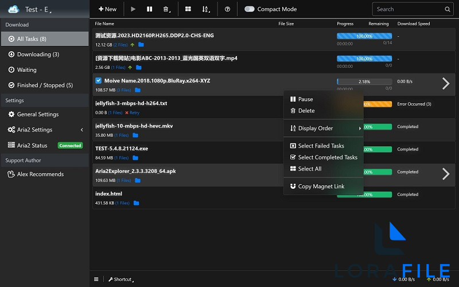Open the Shortcut dropdown in bottom bar
This screenshot has width=459, height=287.
[x=121, y=280]
